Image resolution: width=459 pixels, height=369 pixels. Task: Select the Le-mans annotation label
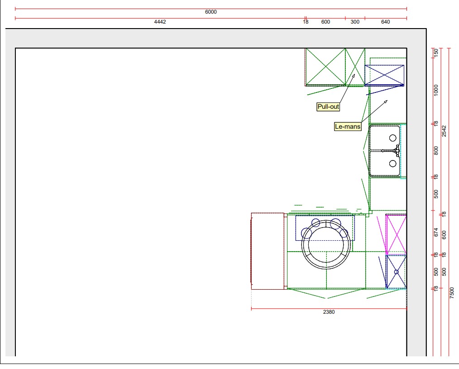(x=348, y=127)
